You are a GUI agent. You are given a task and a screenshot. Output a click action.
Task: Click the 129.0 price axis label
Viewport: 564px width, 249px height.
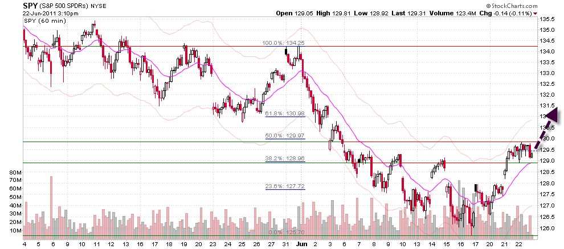547,161
